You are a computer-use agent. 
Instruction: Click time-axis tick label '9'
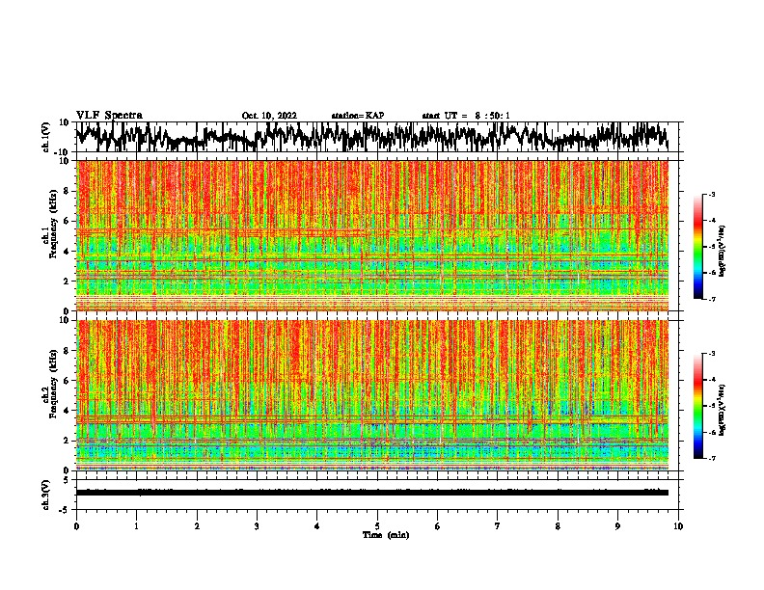click(x=617, y=526)
